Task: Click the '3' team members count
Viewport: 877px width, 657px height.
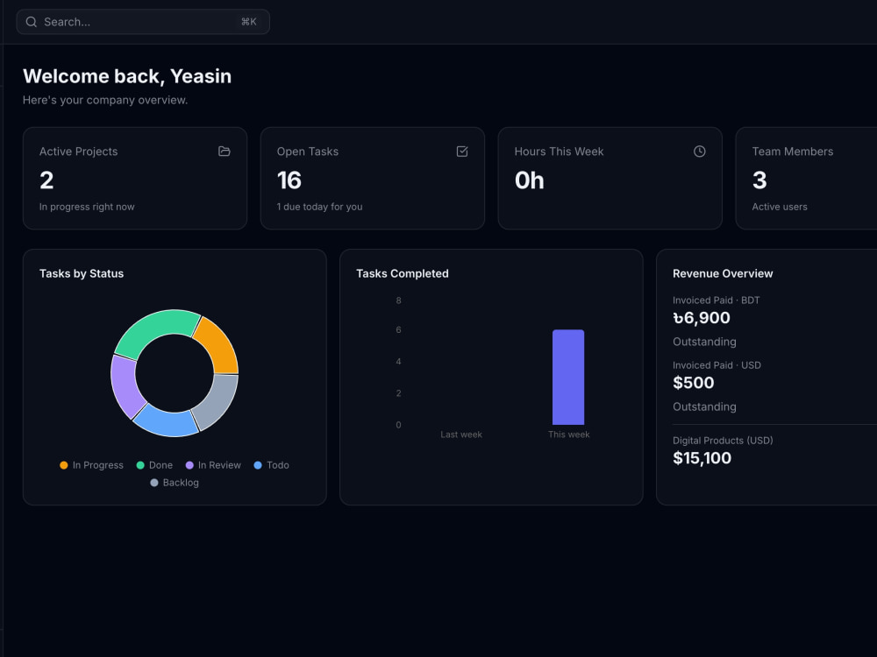Action: [x=759, y=180]
